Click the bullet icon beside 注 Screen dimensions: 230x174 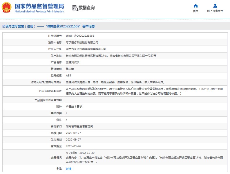[57, 168]
